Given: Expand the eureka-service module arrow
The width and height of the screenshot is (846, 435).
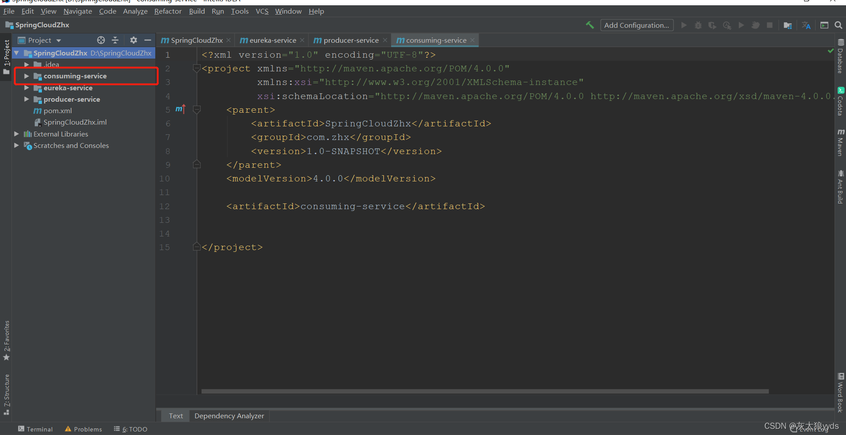Looking at the screenshot, I should point(26,88).
